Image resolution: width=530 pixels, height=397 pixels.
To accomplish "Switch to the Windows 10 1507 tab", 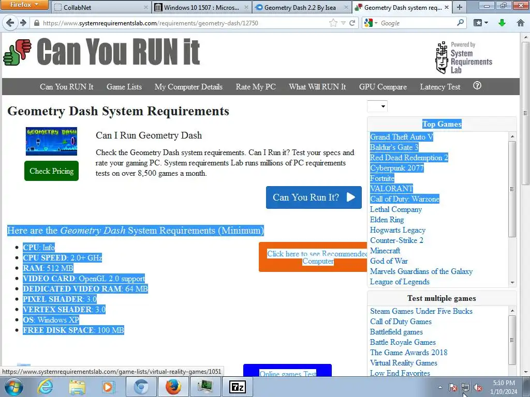I will click(201, 7).
